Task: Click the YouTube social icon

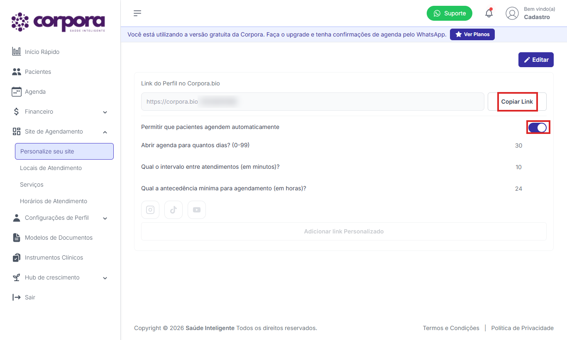Action: point(197,210)
